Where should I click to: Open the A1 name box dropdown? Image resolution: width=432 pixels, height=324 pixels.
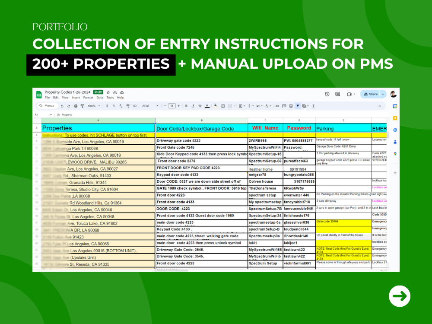pos(51,114)
